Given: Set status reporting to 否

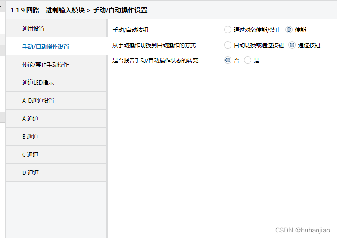Looking at the screenshot, I should [x=227, y=61].
